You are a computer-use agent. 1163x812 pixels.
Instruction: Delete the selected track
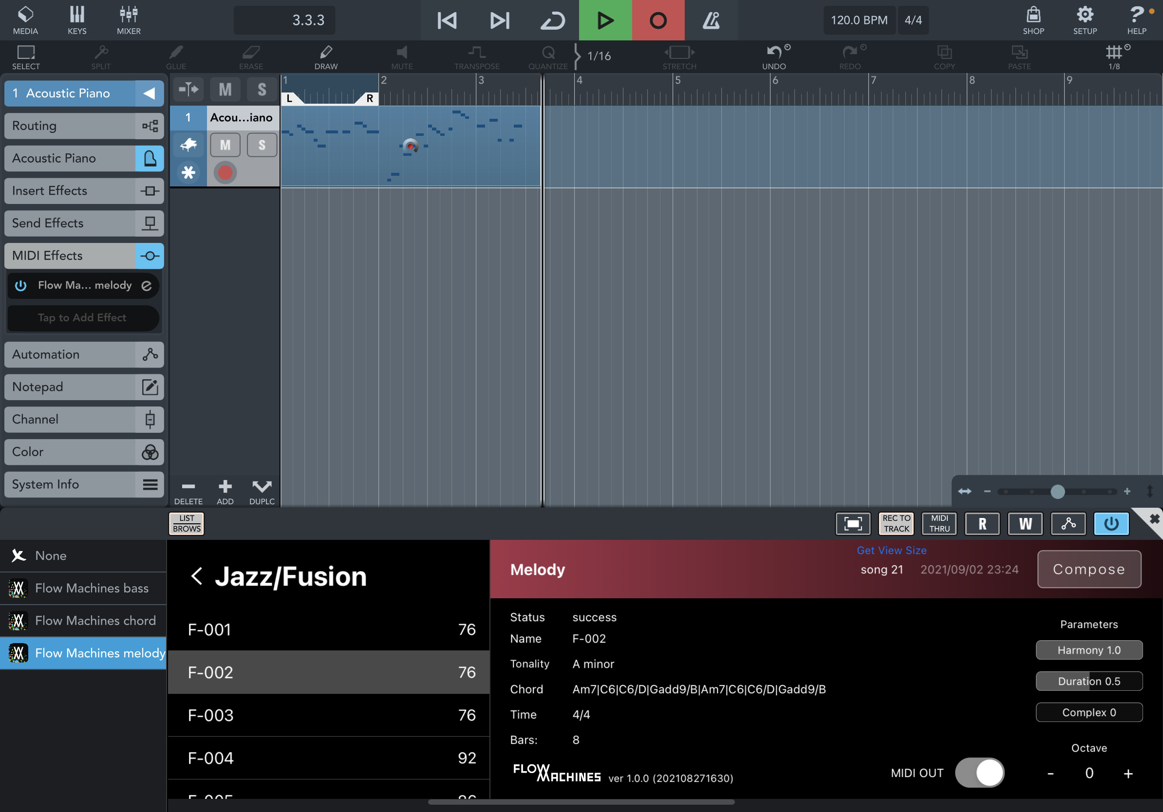188,492
